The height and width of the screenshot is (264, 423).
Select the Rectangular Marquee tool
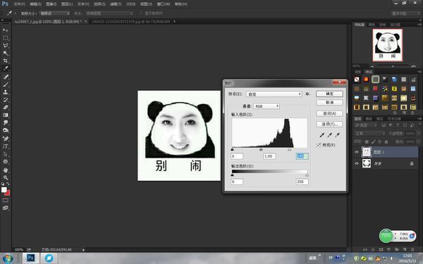click(x=6, y=38)
